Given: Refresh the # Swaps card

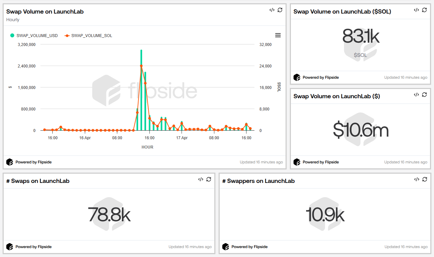Looking at the screenshot, I should coord(208,179).
